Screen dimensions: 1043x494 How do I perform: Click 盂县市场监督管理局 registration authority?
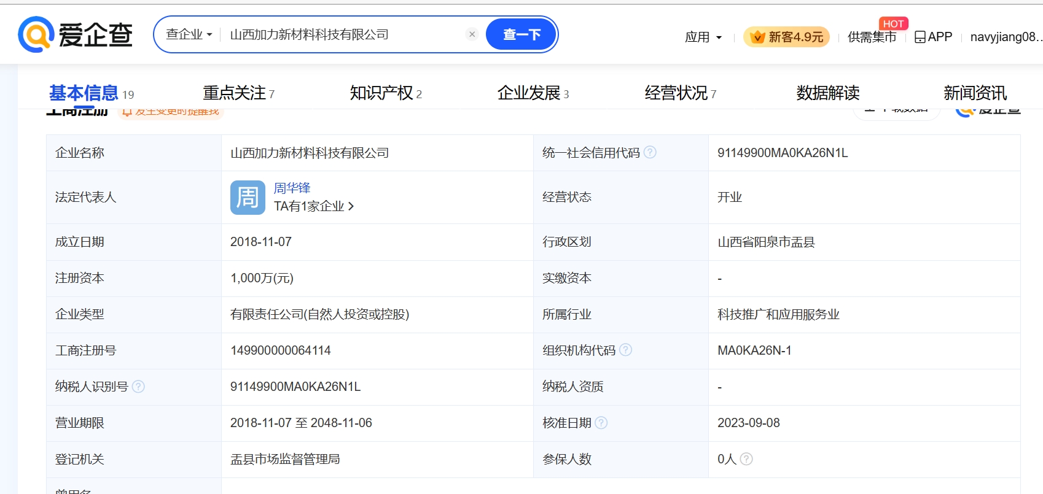click(285, 459)
